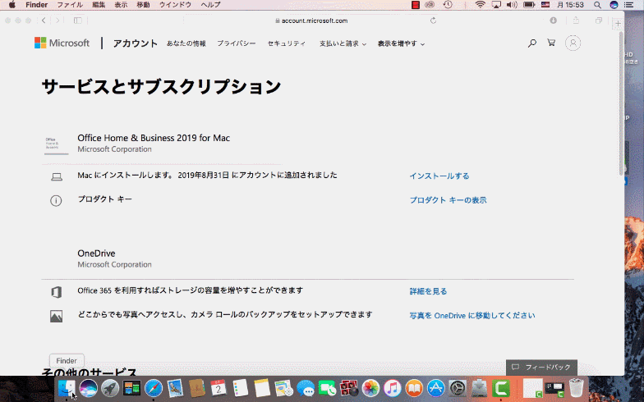
Task: Open System Preferences gear in Dock
Action: pos(457,387)
